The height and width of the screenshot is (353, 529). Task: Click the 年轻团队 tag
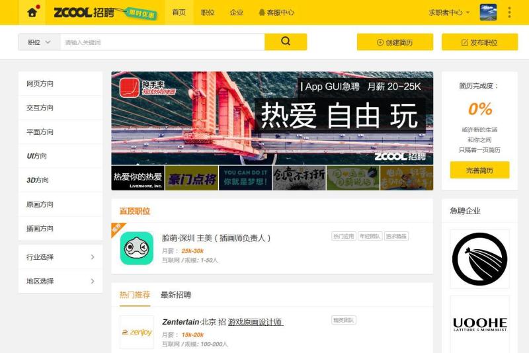370,237
